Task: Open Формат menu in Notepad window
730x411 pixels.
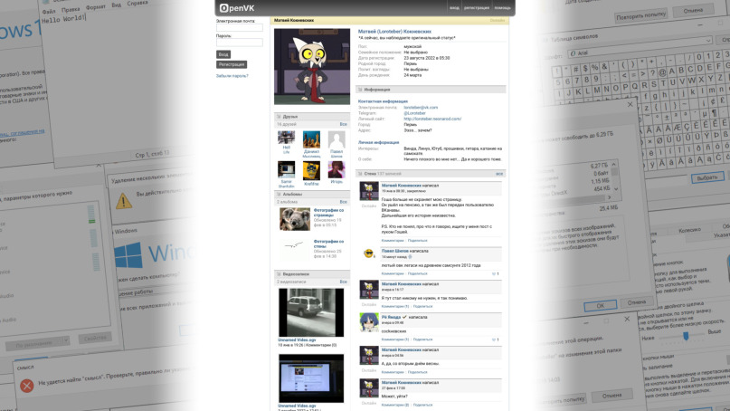Action: pyautogui.click(x=96, y=7)
